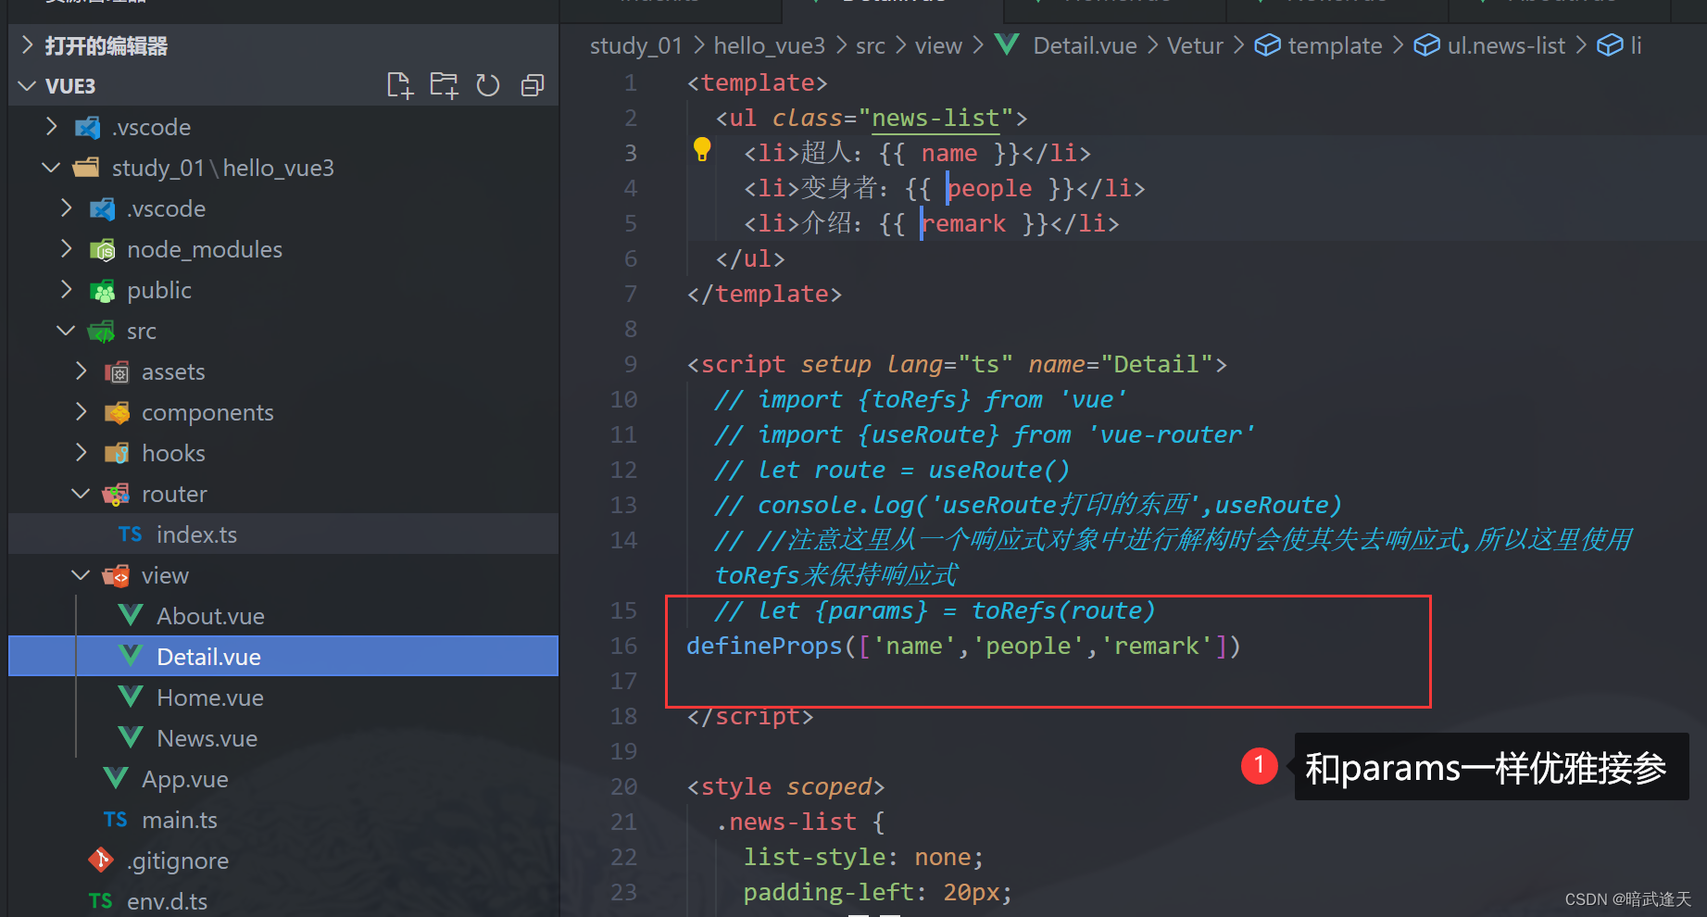Click the git icon next to .gitignore

coord(101,860)
